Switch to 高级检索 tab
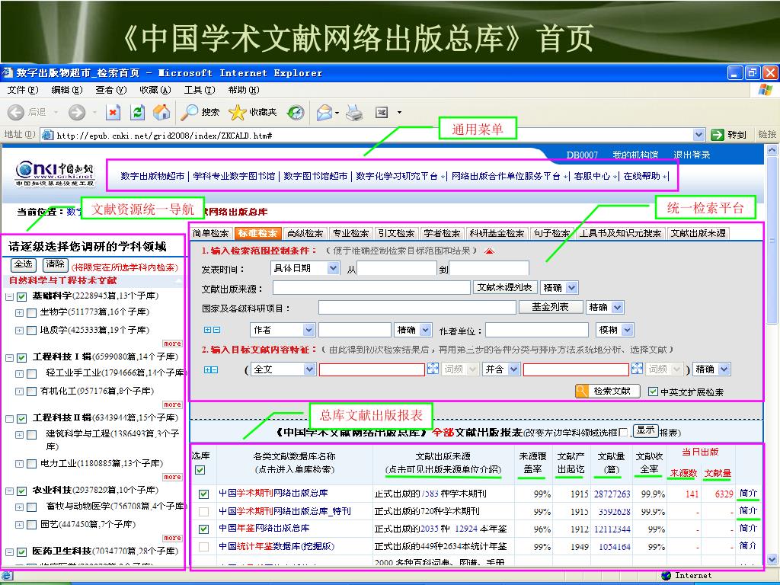This screenshot has height=585, width=780. tap(305, 233)
